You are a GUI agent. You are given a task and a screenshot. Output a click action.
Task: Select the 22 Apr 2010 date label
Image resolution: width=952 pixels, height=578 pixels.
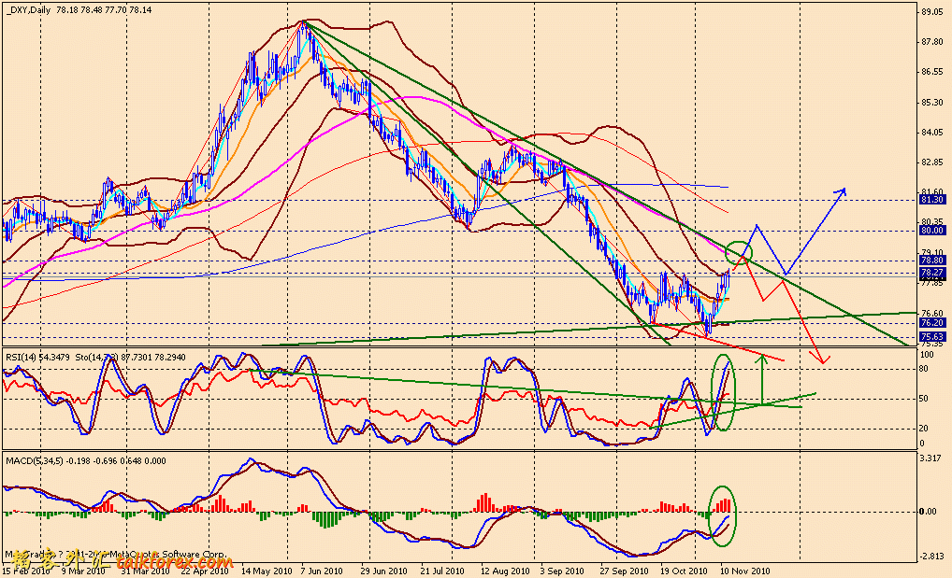click(205, 571)
